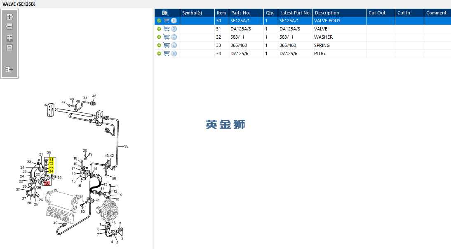The image size is (451, 249).
Task: Click callout 29 above valve group
Action: [x=49, y=153]
